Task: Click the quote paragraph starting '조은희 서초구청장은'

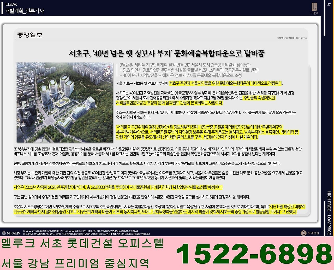Action: 159,209
